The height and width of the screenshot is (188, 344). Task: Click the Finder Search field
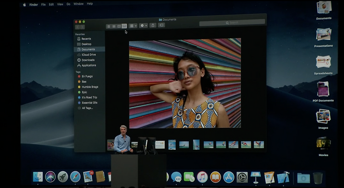click(x=232, y=22)
